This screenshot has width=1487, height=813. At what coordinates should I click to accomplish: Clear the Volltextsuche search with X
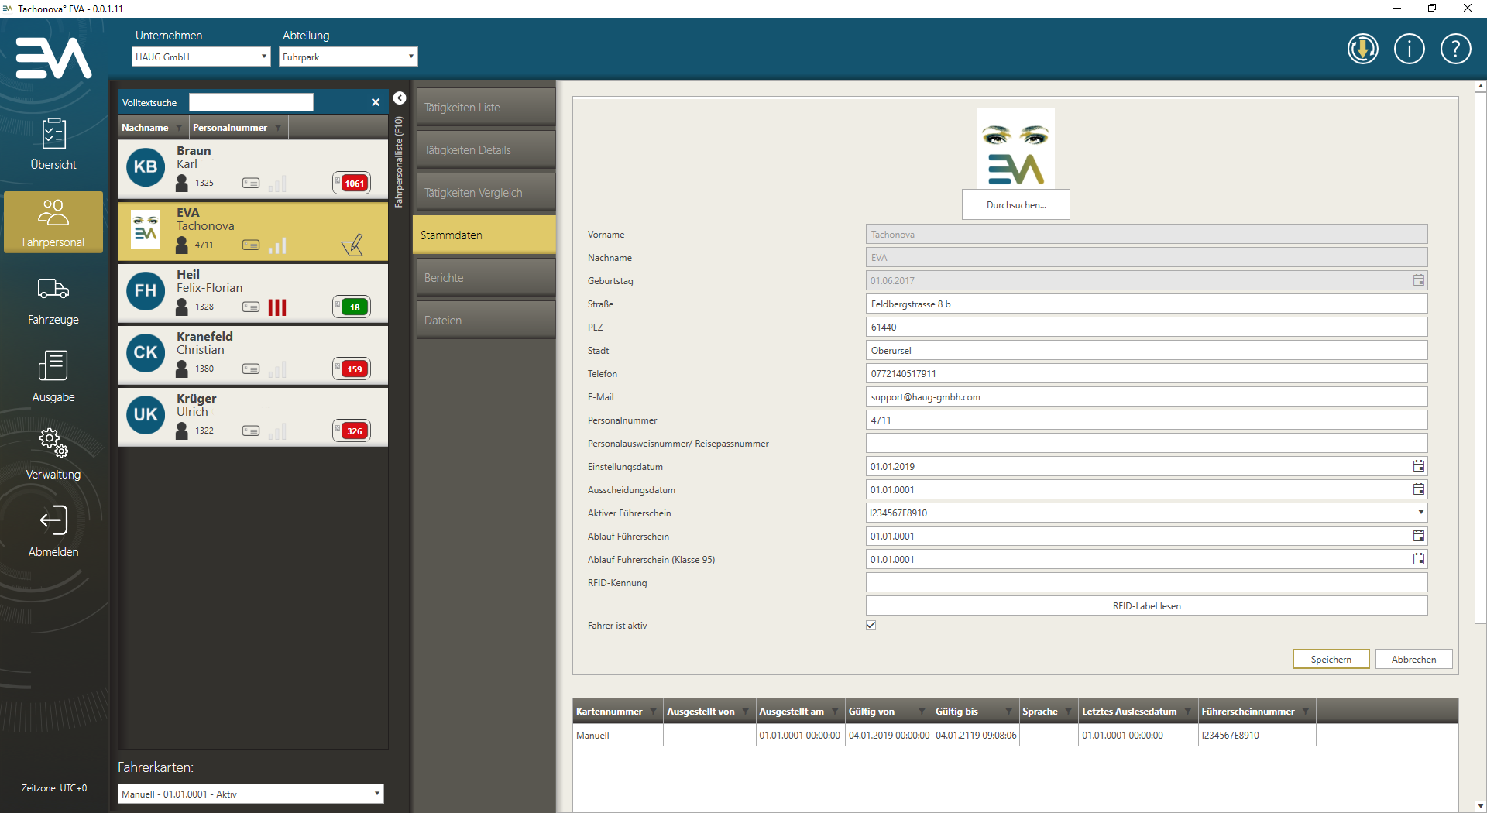coord(376,102)
